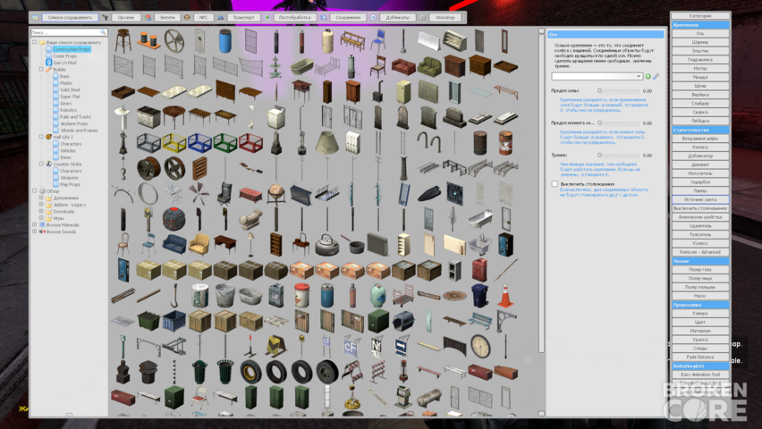Select the Fade Distance tool
762x429 pixels.
pyautogui.click(x=700, y=357)
